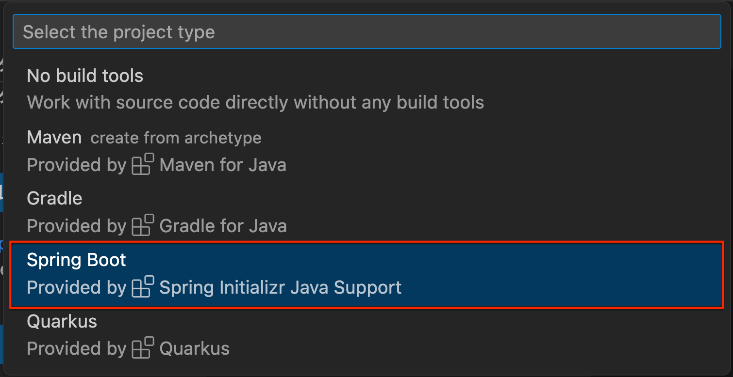The image size is (733, 377).
Task: Click the gray Quarkus provider name text
Action: point(195,348)
